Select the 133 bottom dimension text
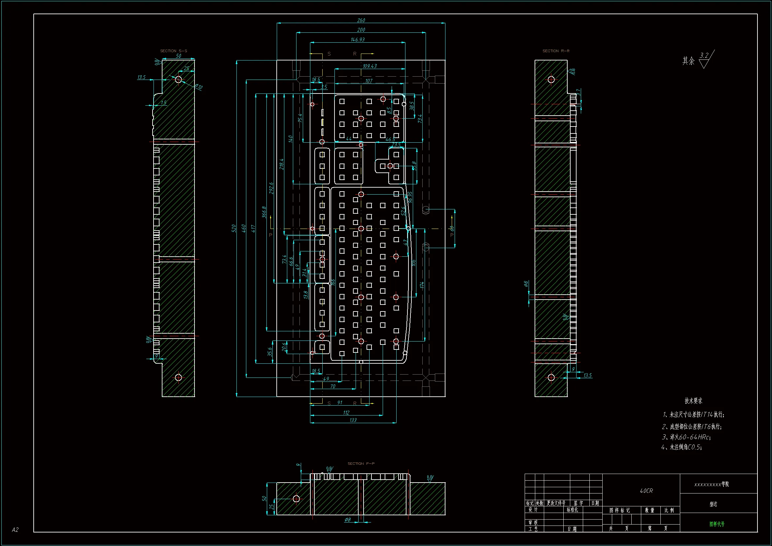 pos(353,420)
